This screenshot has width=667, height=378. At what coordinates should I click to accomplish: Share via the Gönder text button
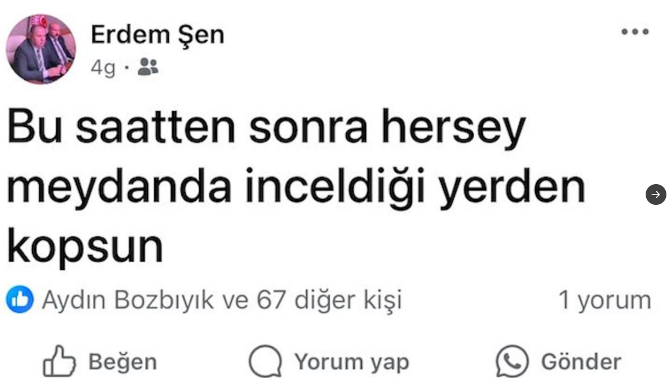click(x=581, y=362)
